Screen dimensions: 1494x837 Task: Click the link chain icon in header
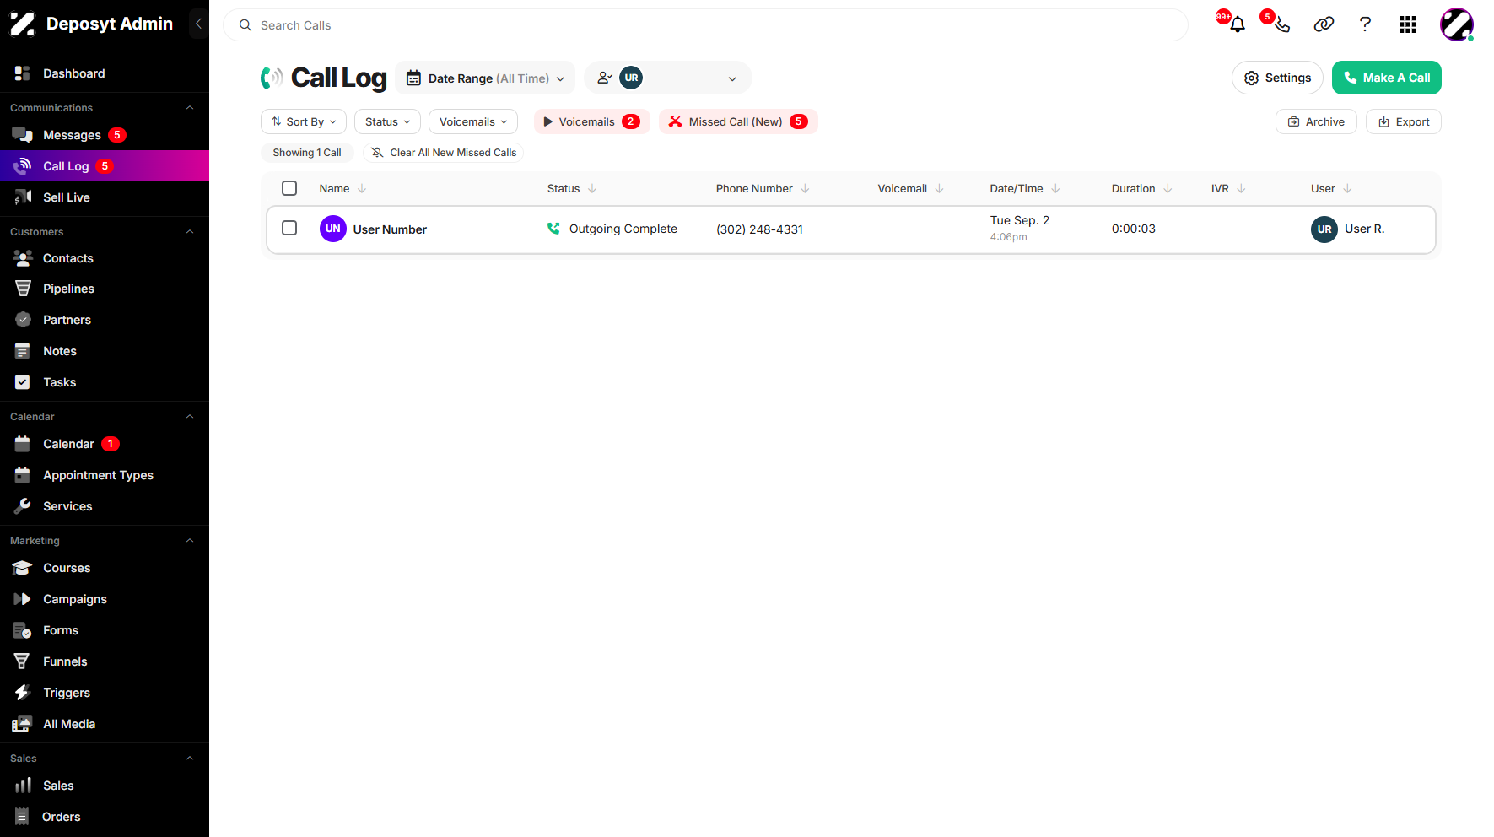point(1324,24)
